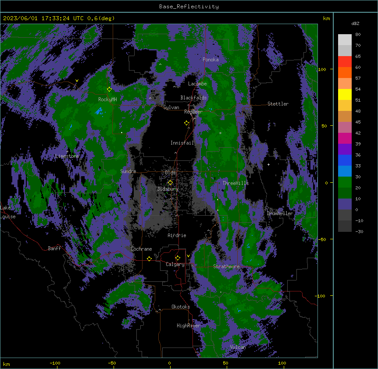Click the HighRiver city label
The width and height of the screenshot is (378, 369).
pyautogui.click(x=189, y=326)
